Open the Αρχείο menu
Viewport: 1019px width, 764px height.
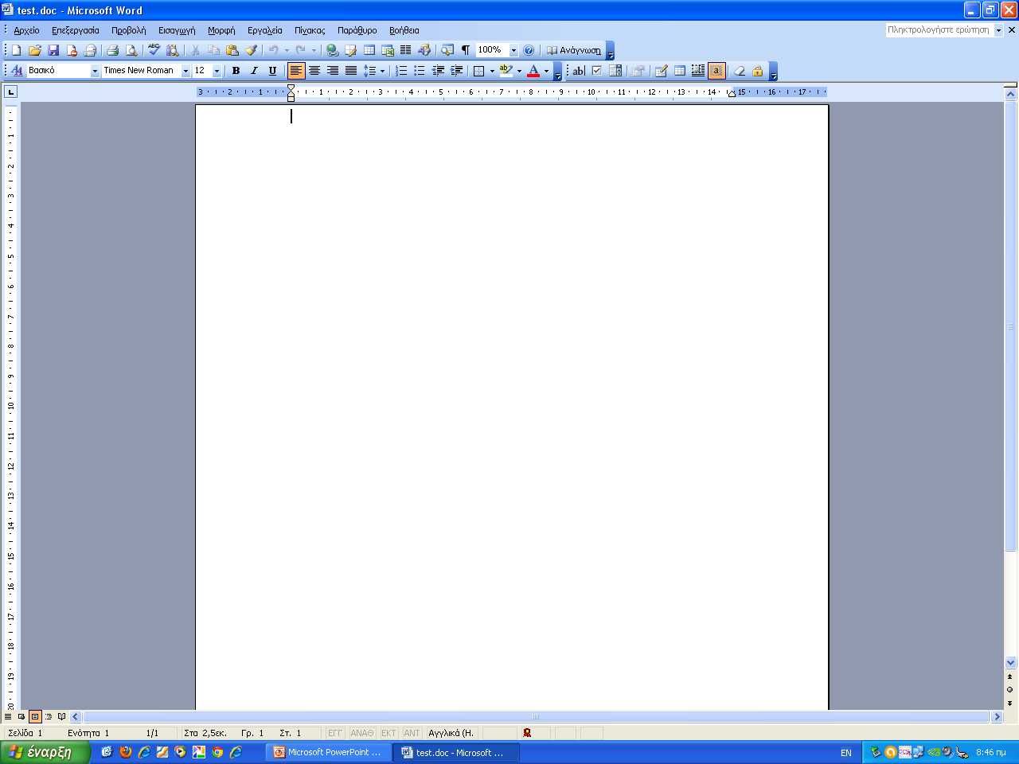click(x=26, y=30)
